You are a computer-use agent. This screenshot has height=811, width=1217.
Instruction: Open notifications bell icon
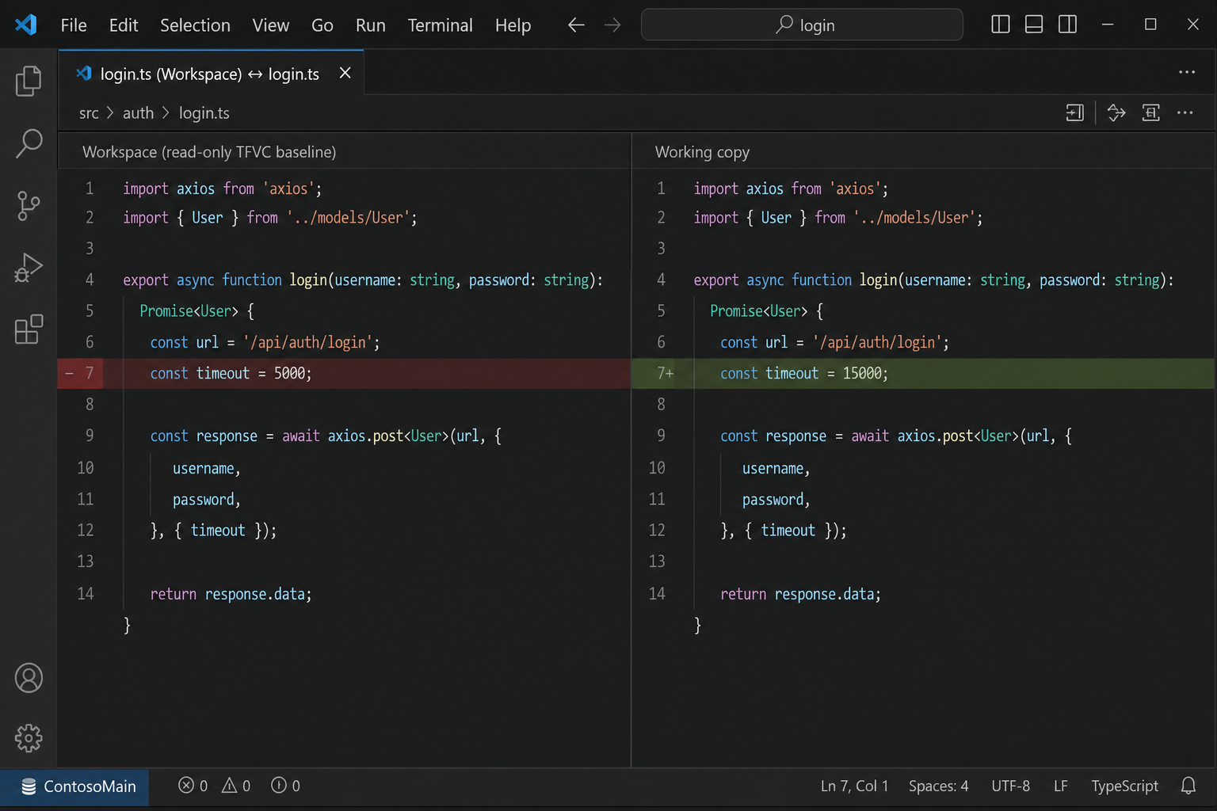click(1188, 786)
